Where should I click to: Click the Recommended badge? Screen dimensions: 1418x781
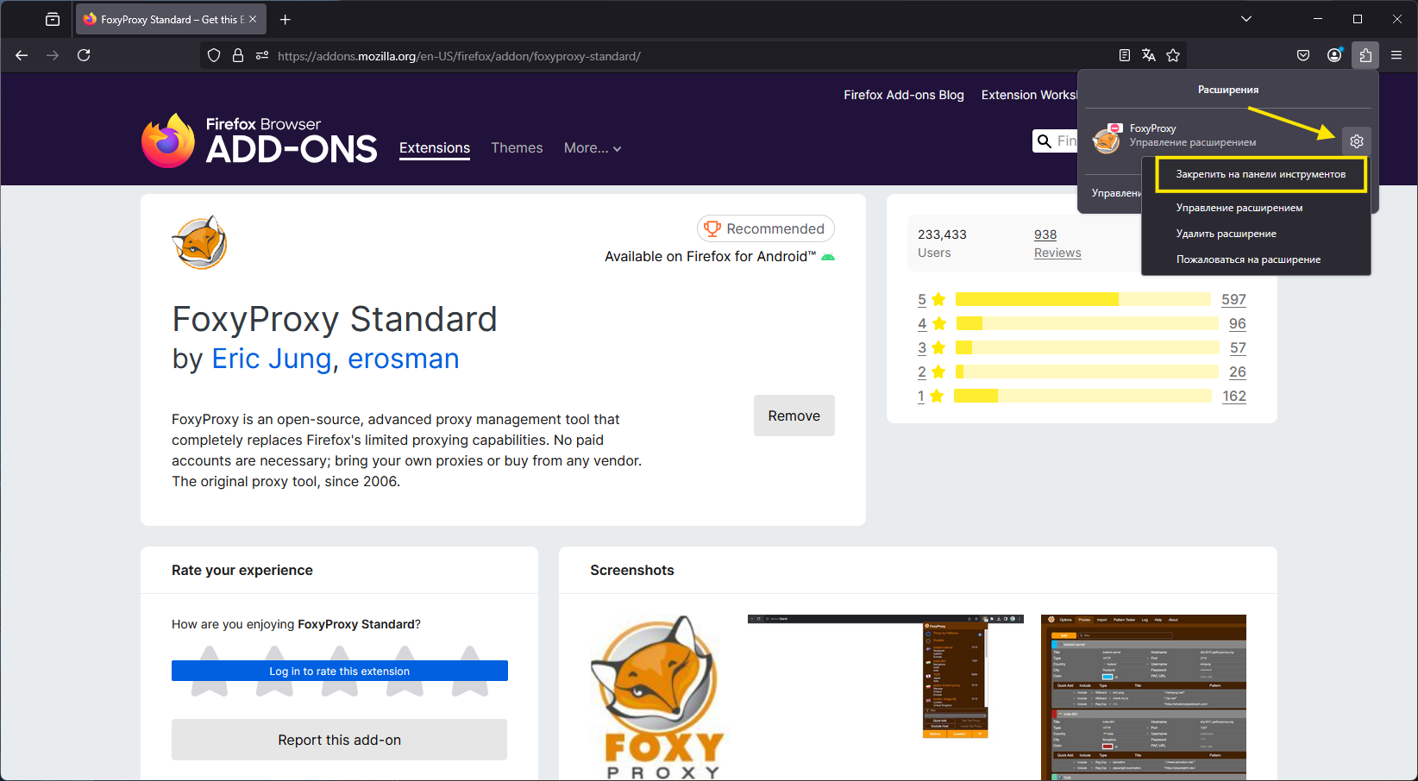[766, 228]
